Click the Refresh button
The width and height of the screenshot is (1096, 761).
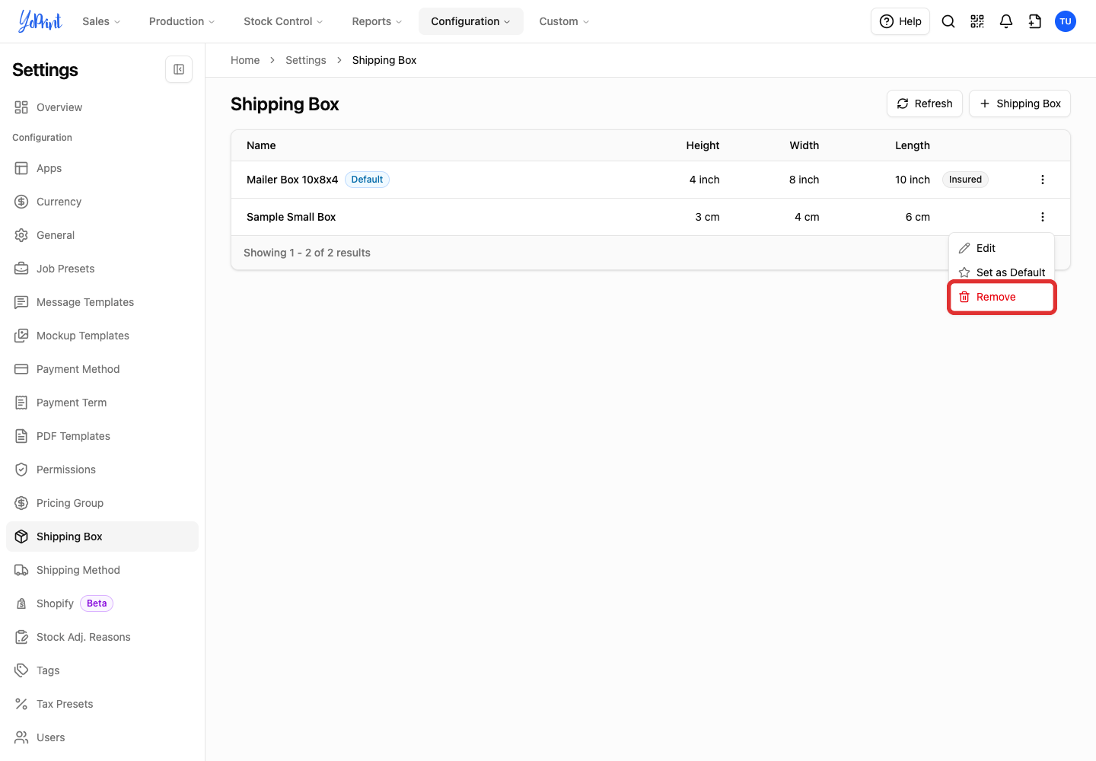[925, 103]
